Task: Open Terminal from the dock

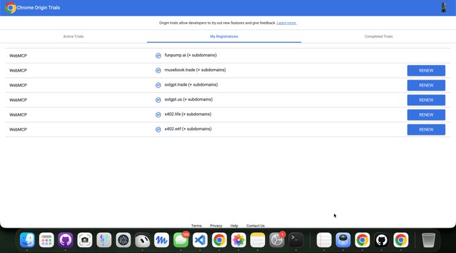Action: point(296,240)
